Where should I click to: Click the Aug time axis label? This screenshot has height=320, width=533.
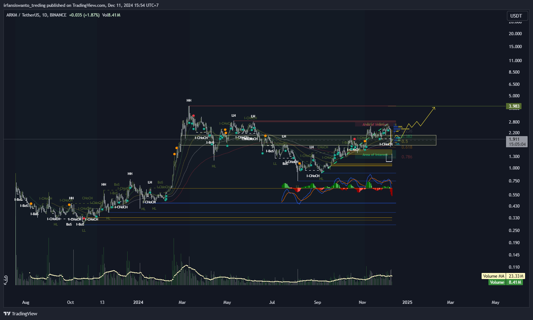tap(26, 302)
